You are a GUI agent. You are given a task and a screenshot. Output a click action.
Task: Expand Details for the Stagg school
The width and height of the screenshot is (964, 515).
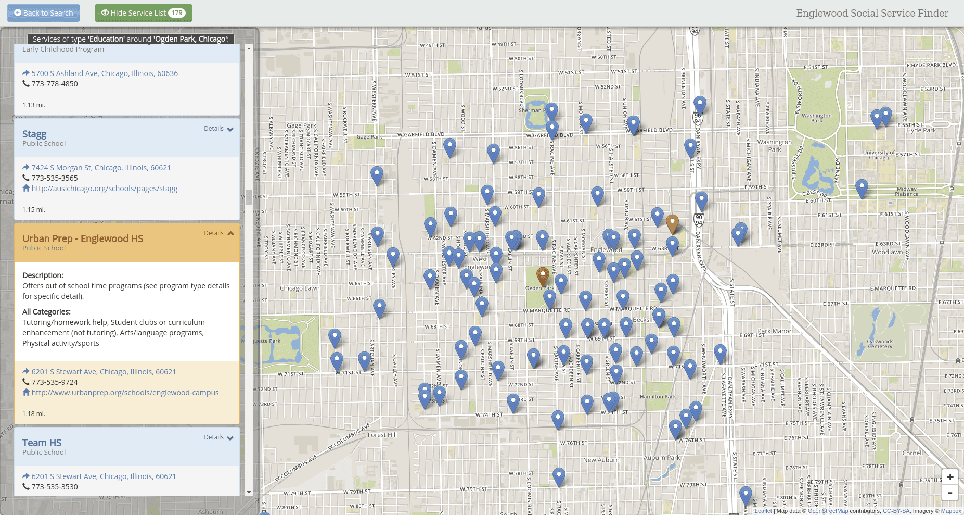218,129
